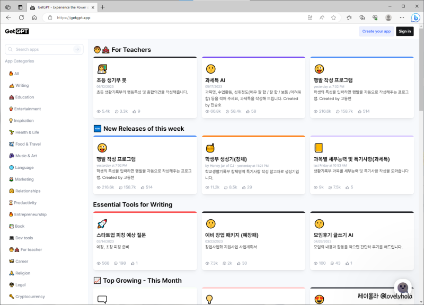Open the Book category
The height and width of the screenshot is (305, 424).
(x=17, y=226)
